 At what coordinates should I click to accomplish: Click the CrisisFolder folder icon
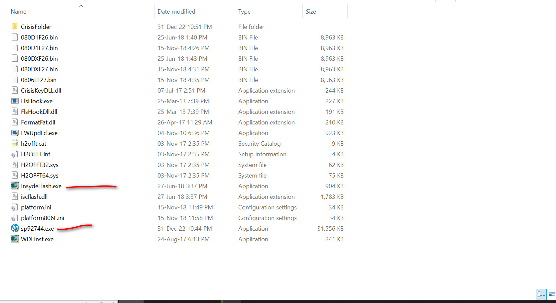point(15,27)
